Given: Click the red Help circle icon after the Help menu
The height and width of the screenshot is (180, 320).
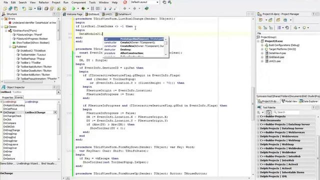Looking at the screenshot, I should [x=125, y=2].
